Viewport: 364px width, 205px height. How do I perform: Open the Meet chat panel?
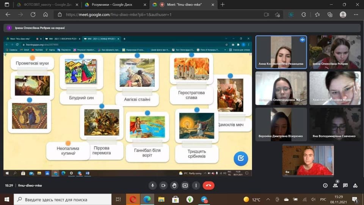pyautogui.click(x=345, y=186)
